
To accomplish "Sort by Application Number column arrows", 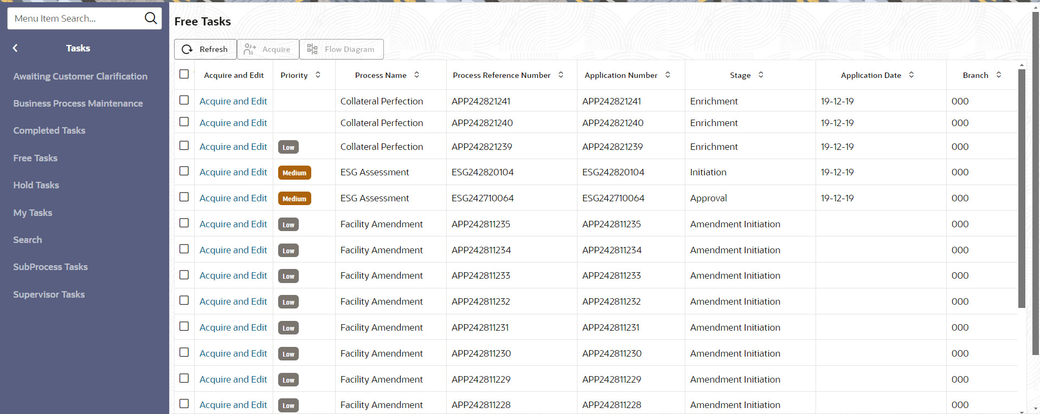I will [667, 75].
